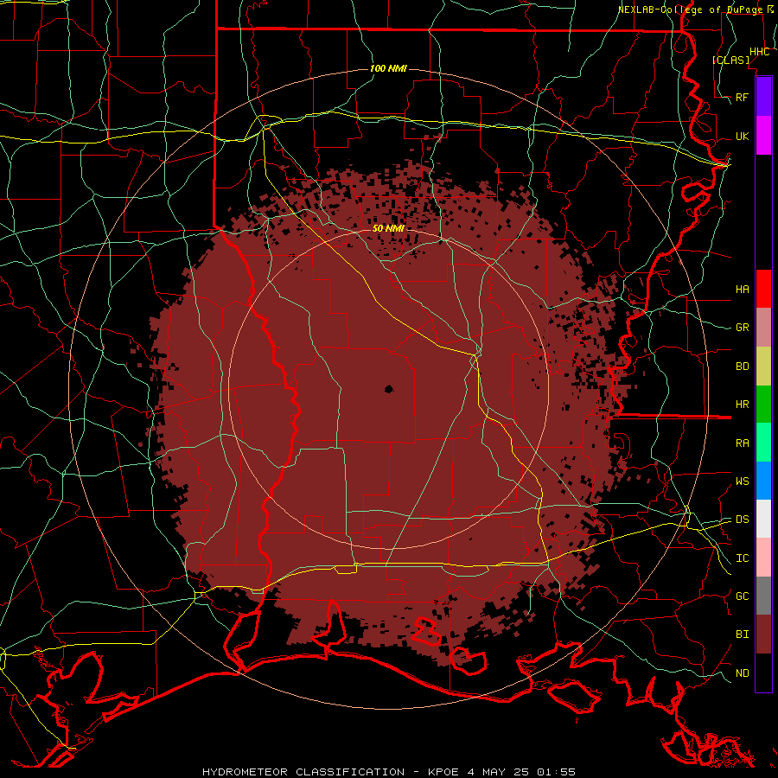
Task: Click the Hydrometeor Classification KPOE caption
Action: (x=388, y=772)
